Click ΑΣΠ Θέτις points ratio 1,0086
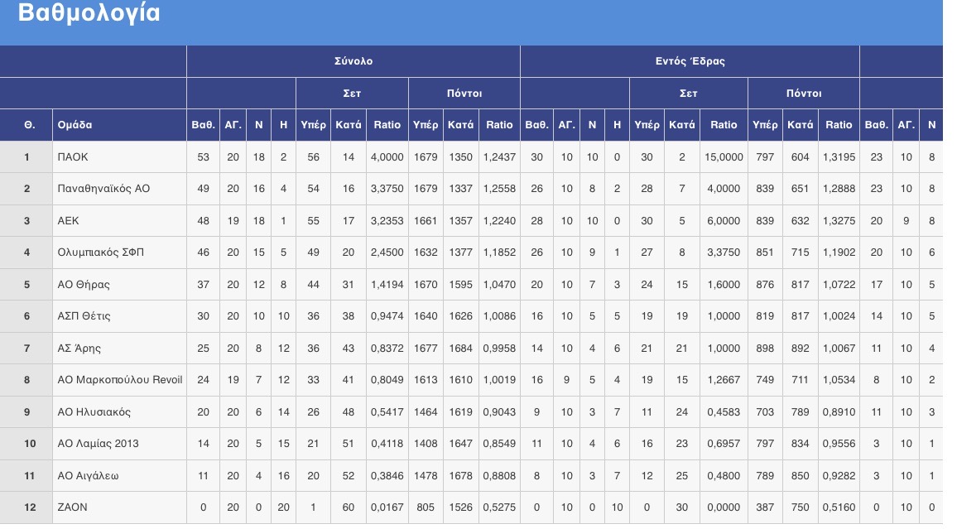The image size is (957, 529). [x=499, y=316]
